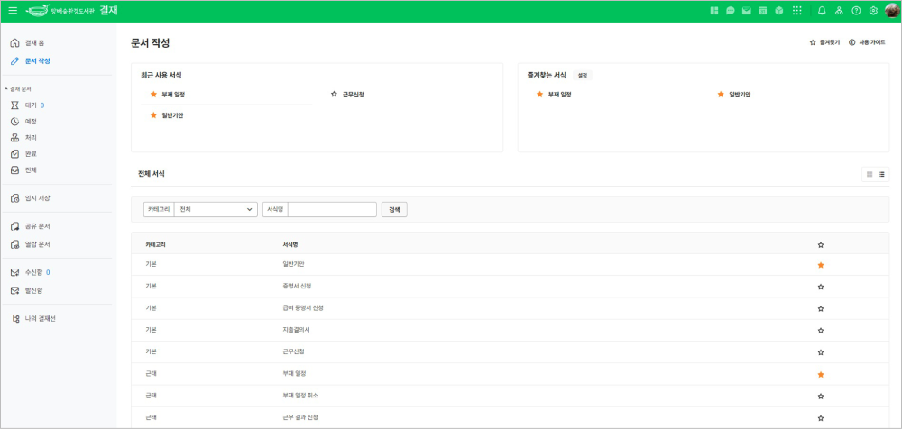Go to 결재 홈 in sidebar
This screenshot has height=429, width=902.
point(36,43)
